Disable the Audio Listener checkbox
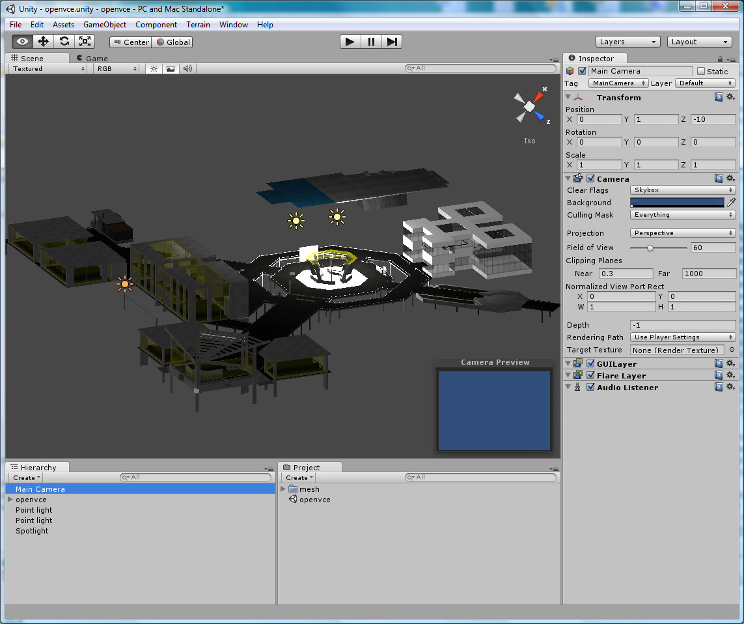This screenshot has width=744, height=624. (591, 387)
